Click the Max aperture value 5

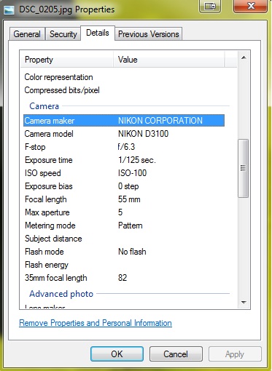click(120, 212)
